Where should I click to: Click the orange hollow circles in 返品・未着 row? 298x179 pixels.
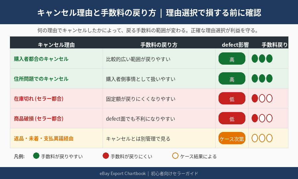pos(262,138)
